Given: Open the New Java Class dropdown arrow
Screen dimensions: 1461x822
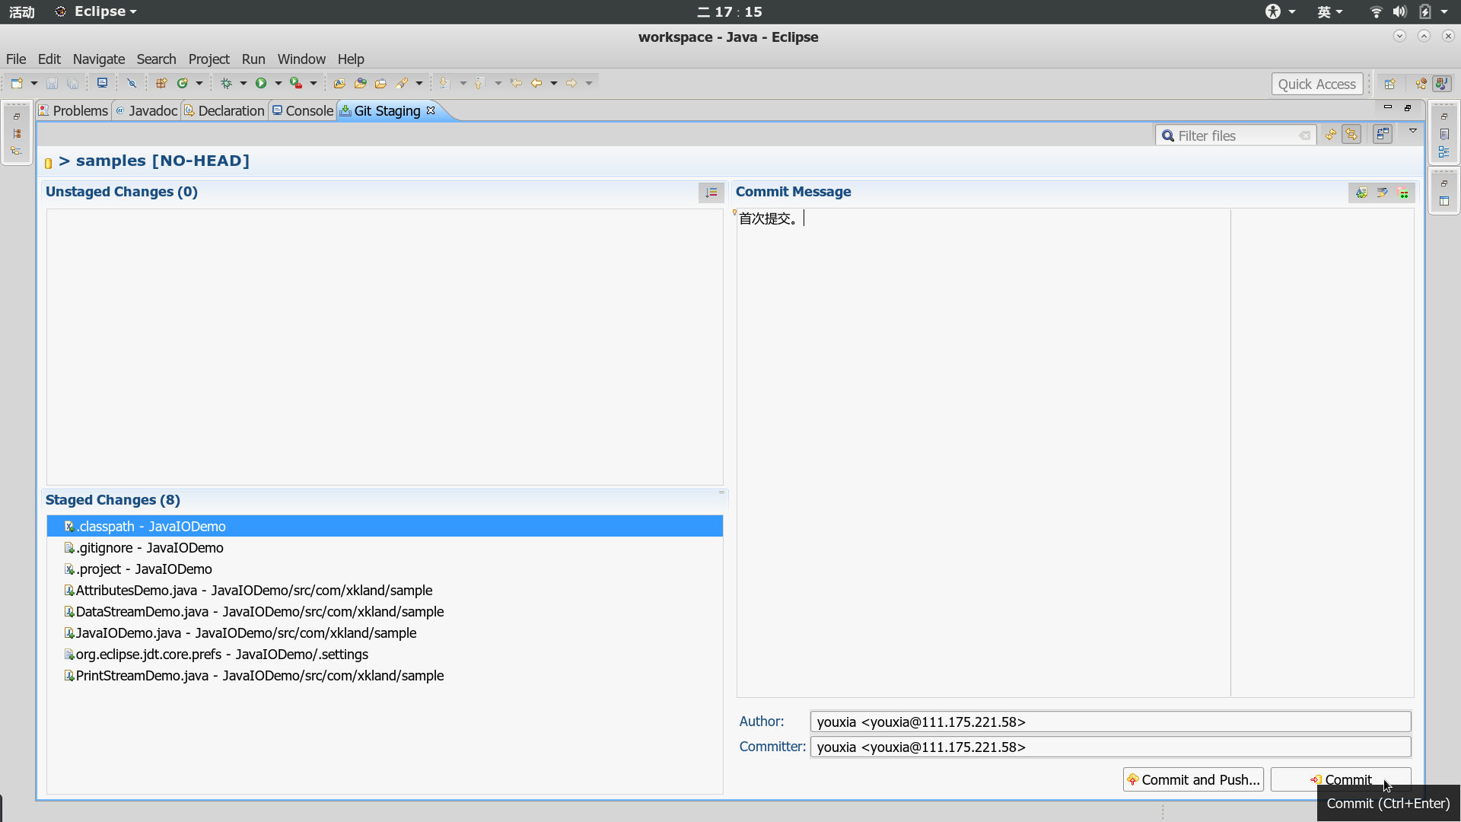Looking at the screenshot, I should click(x=199, y=83).
